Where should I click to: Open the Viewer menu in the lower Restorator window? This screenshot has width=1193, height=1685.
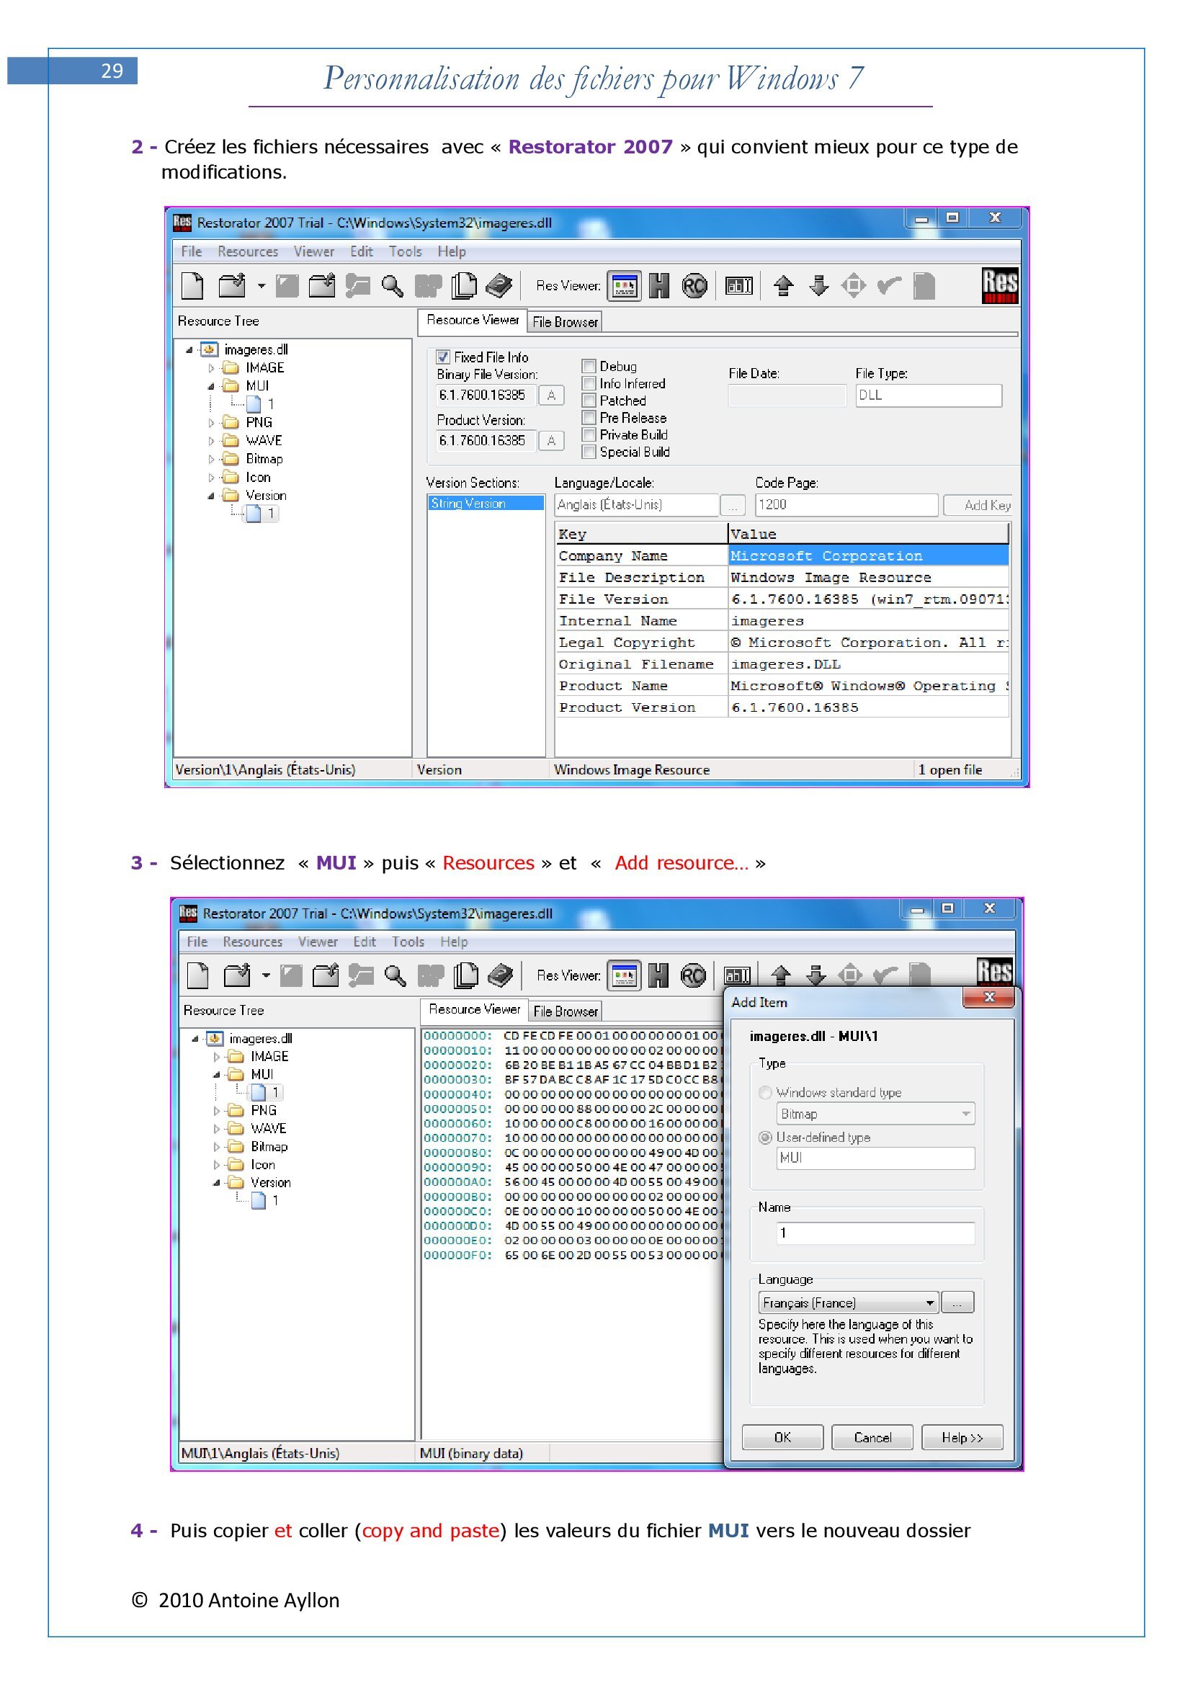[x=318, y=942]
